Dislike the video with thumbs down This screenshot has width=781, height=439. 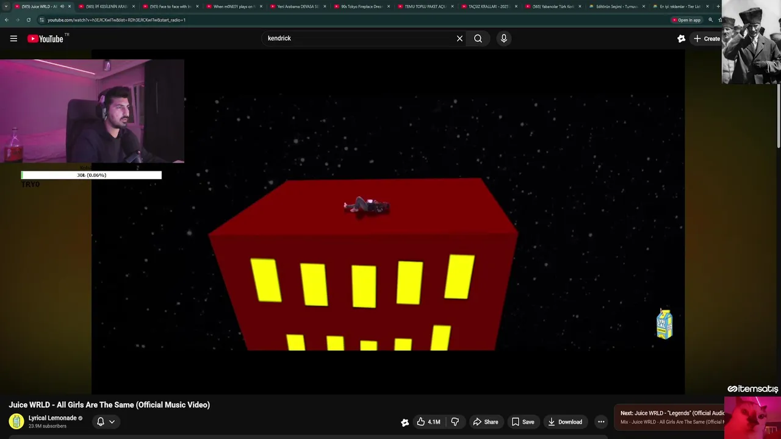[455, 422]
